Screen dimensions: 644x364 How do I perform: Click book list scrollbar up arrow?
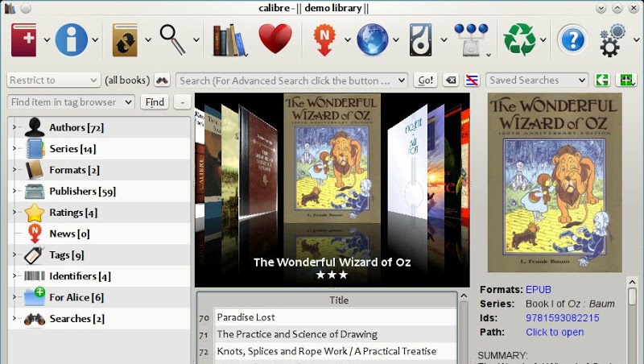tap(464, 296)
